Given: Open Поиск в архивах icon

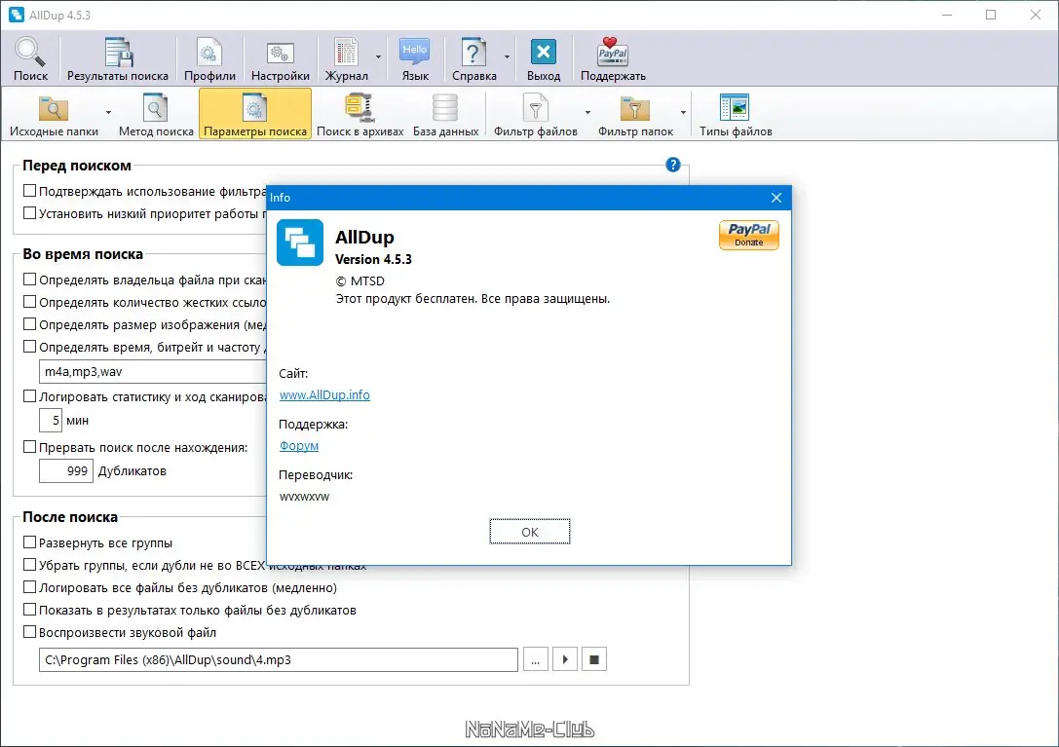Looking at the screenshot, I should pos(359,108).
